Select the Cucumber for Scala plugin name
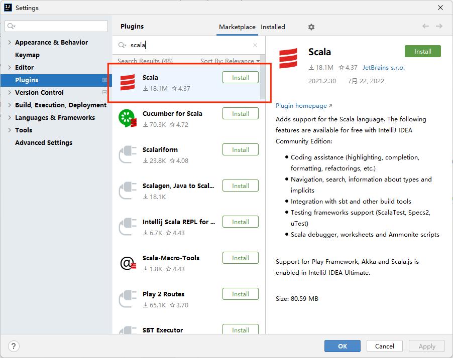453x358 pixels. click(x=172, y=113)
